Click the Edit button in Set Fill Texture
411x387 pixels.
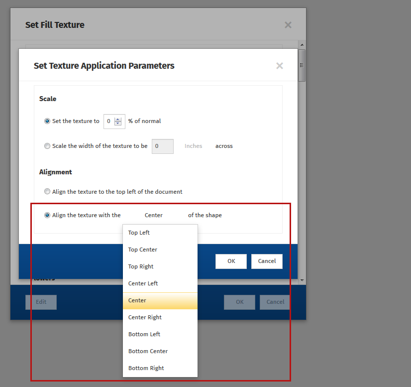tap(41, 302)
